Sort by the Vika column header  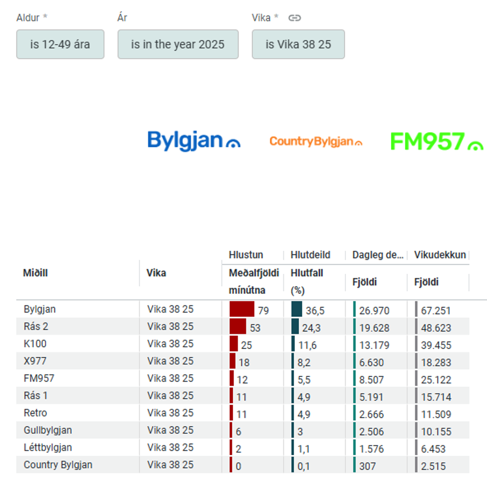[156, 273]
